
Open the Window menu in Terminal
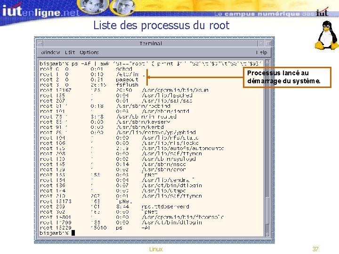(x=50, y=52)
